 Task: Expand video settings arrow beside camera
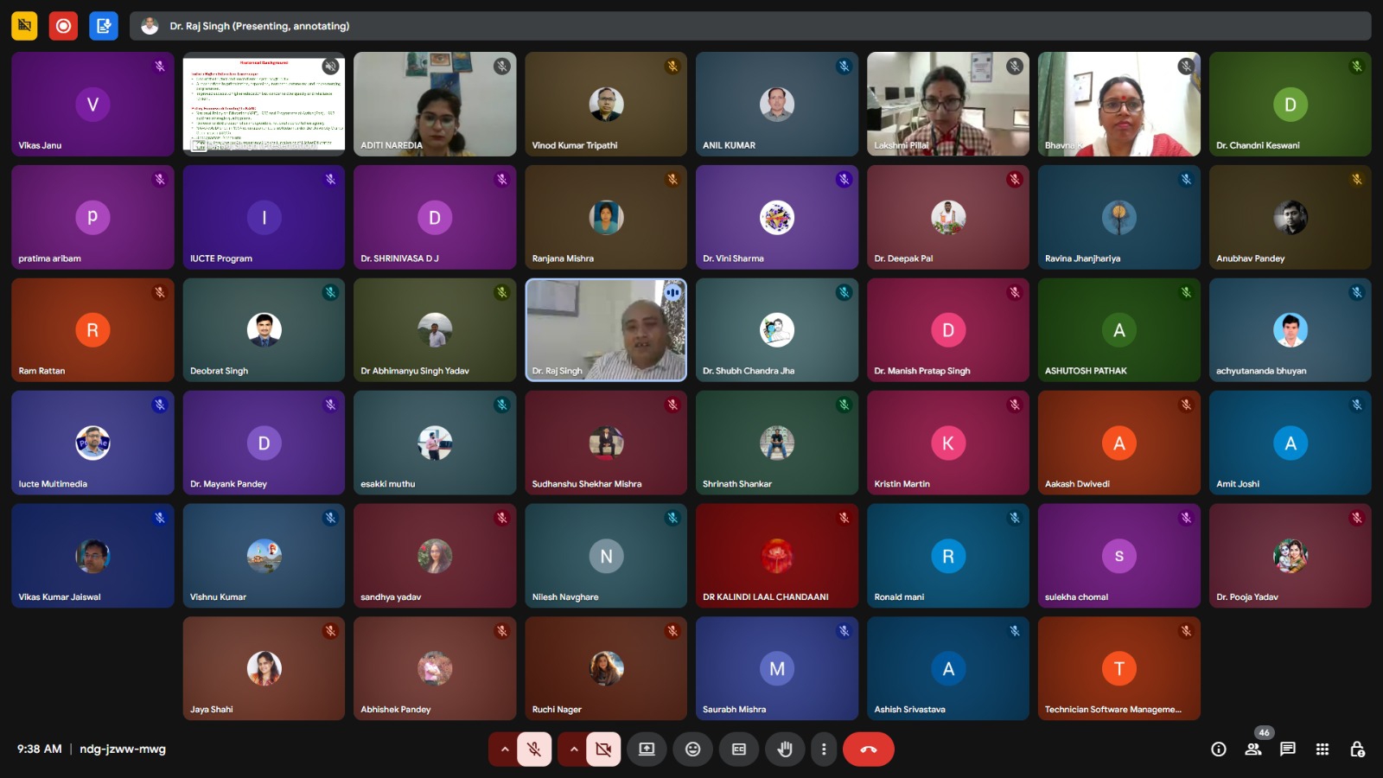click(573, 749)
